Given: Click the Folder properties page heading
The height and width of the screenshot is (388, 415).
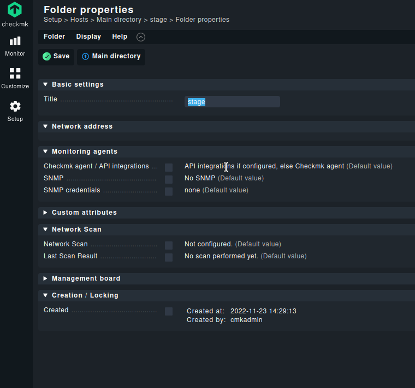Looking at the screenshot, I should tap(88, 10).
